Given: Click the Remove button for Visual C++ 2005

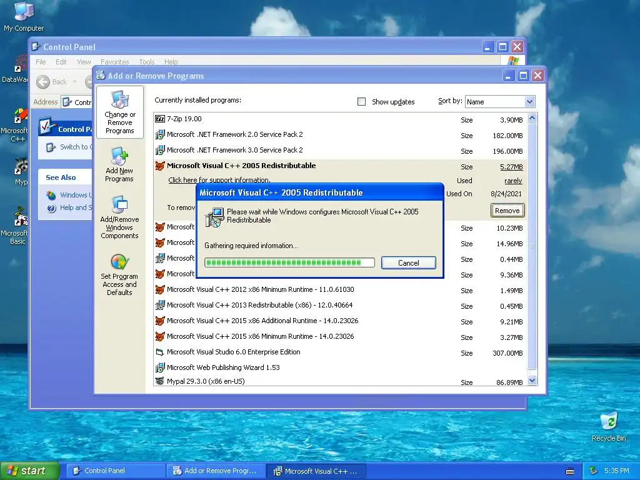Looking at the screenshot, I should click(x=507, y=211).
